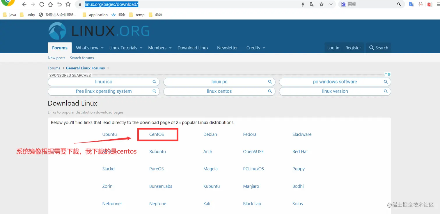Click the lightning bolt speed mode icon

(303, 4)
